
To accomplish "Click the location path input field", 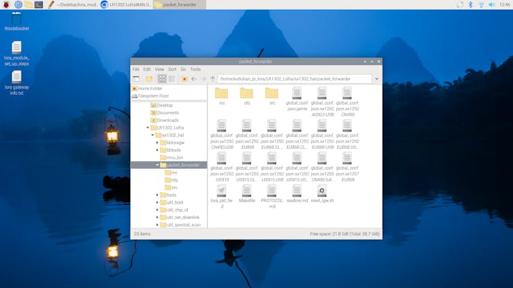I will pos(295,79).
